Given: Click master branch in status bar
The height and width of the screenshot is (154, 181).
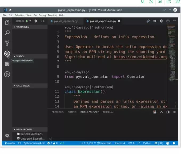Looking at the screenshot, I should tap(10, 143).
